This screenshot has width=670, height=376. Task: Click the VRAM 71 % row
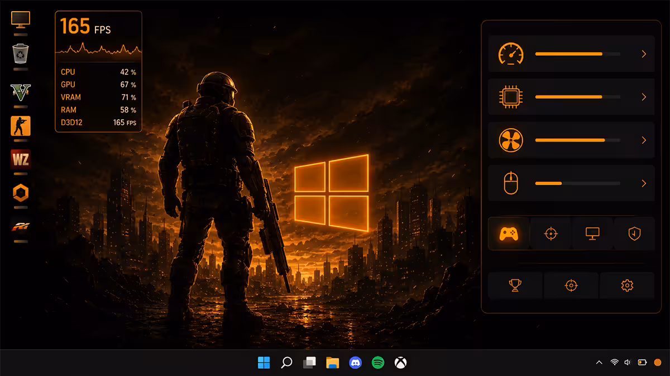[x=98, y=97]
